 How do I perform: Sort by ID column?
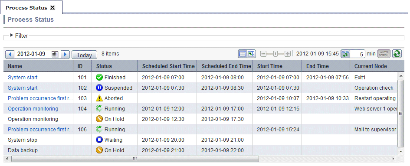tap(82, 66)
